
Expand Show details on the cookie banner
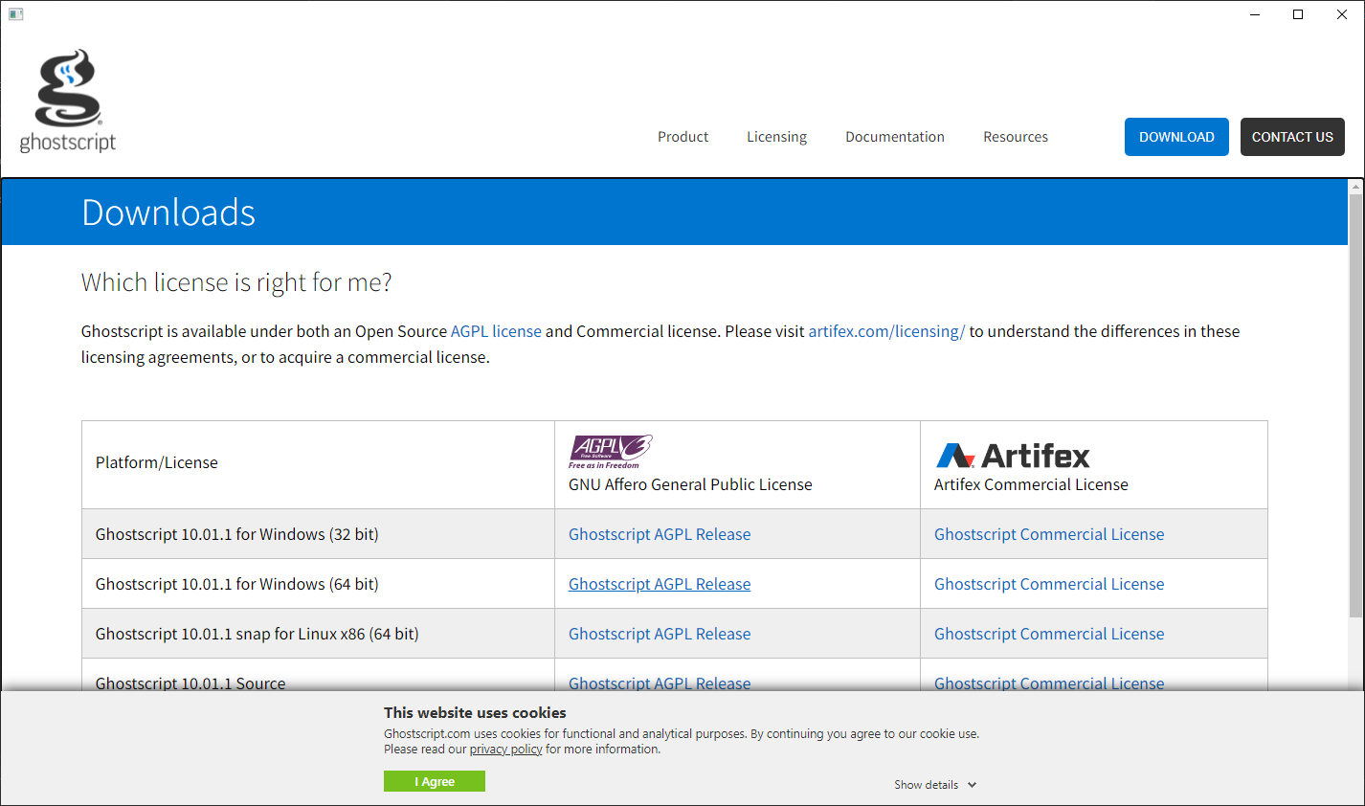coord(935,784)
